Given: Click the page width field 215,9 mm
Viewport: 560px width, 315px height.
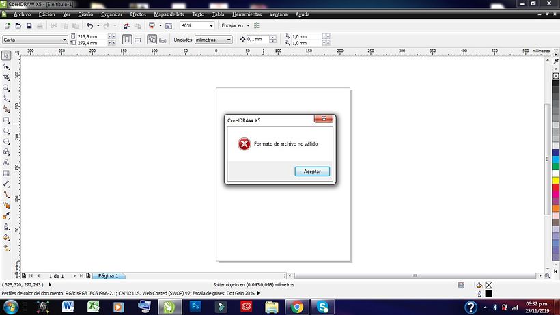Looking at the screenshot, I should (x=92, y=36).
